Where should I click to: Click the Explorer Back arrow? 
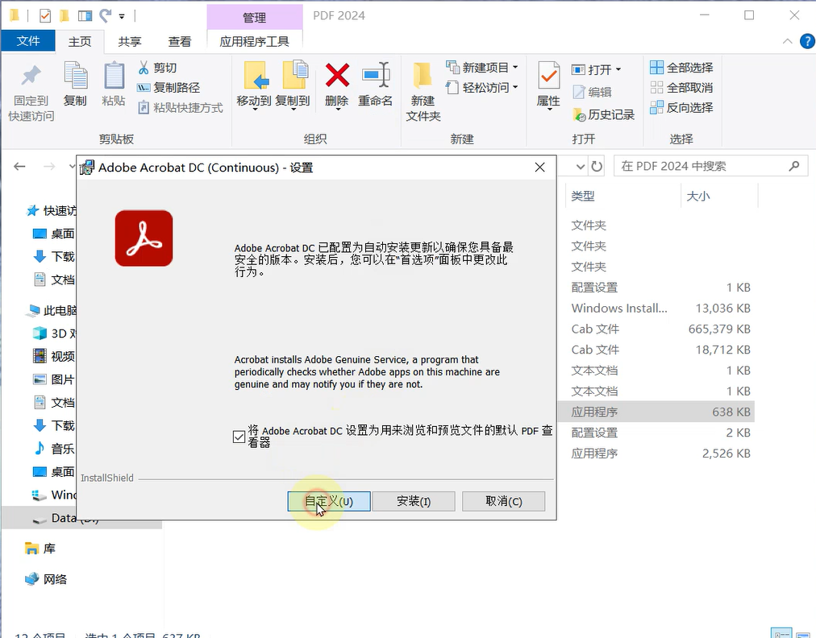[20, 167]
